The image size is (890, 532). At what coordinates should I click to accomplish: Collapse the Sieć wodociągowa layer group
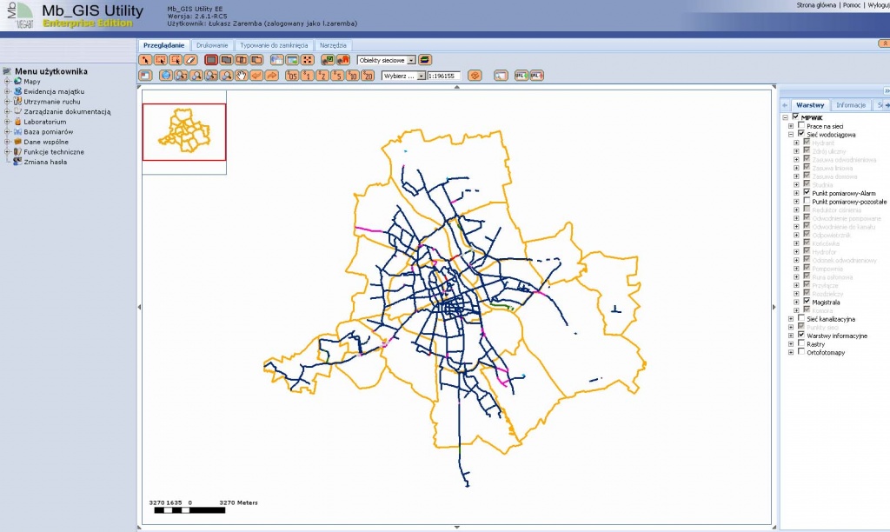pyautogui.click(x=791, y=135)
